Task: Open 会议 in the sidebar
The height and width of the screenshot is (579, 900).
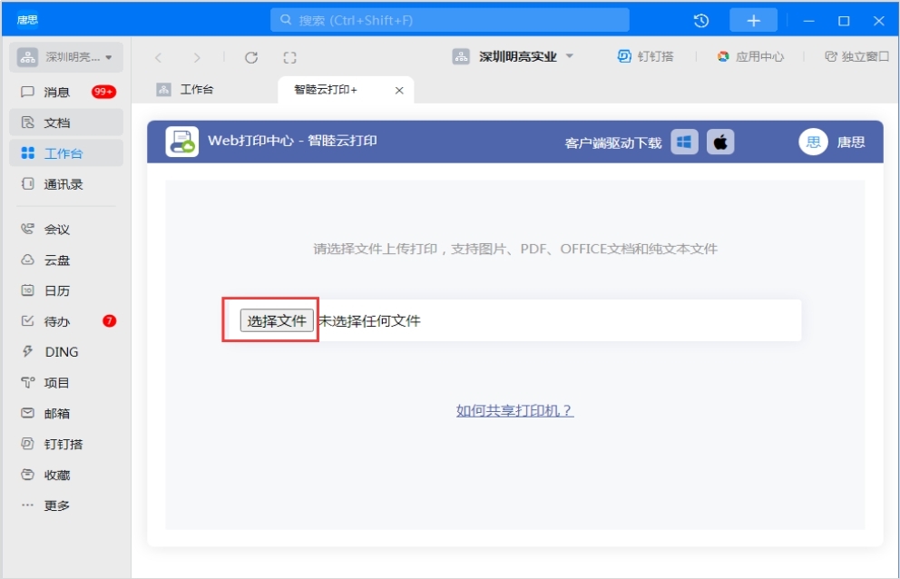Action: [66, 230]
